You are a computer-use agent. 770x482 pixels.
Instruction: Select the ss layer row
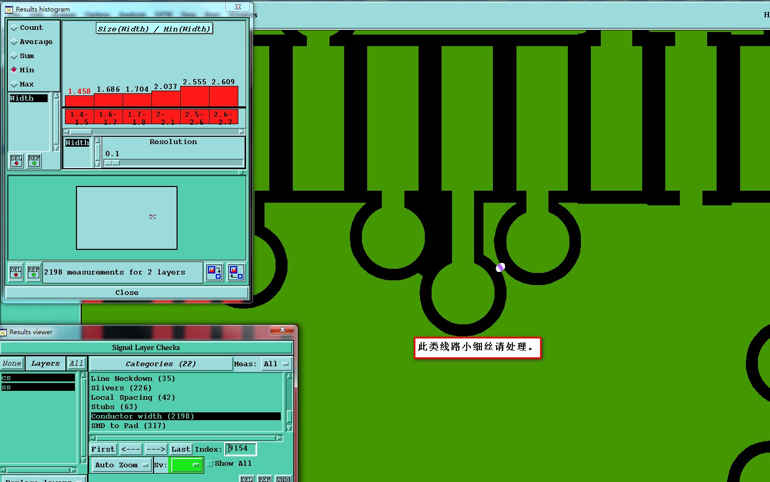click(x=38, y=387)
